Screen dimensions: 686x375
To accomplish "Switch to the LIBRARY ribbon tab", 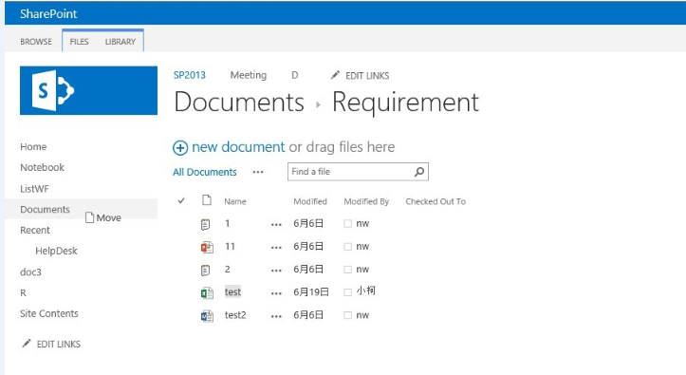I will click(121, 42).
